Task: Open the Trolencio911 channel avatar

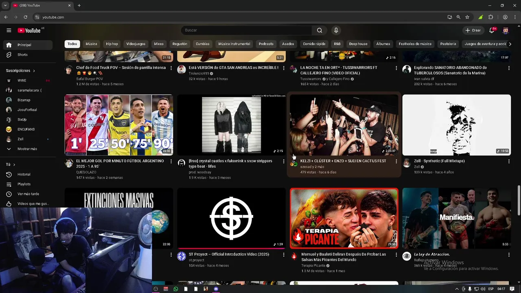Action: [182, 69]
